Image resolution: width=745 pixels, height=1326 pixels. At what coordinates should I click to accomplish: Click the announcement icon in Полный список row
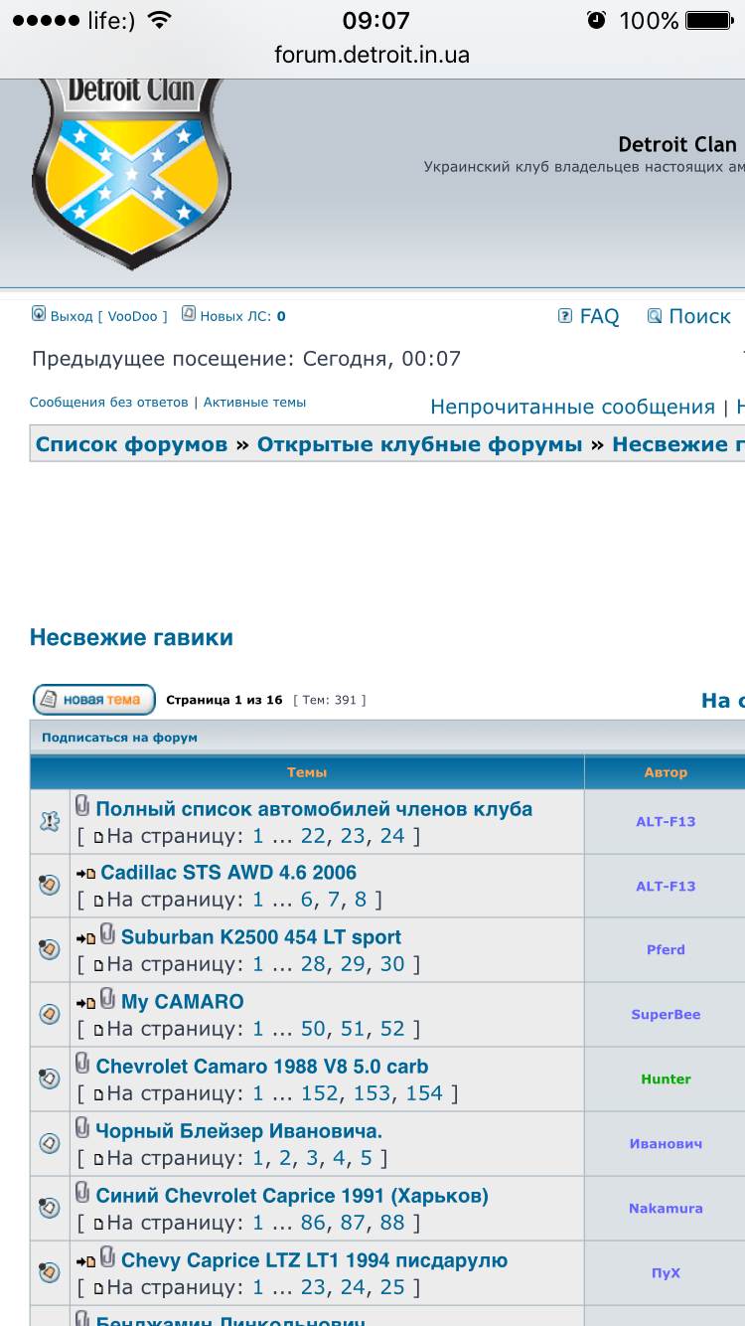[x=49, y=821]
